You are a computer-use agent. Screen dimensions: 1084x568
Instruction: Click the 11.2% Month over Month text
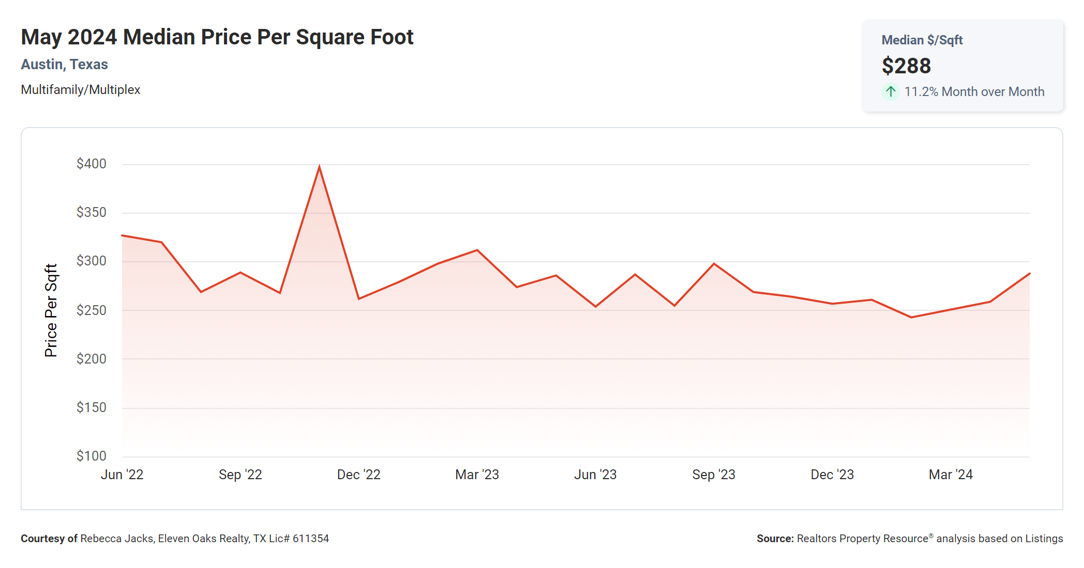click(x=974, y=92)
